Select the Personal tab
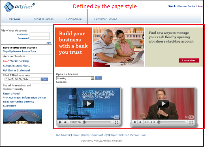This screenshot has width=205, height=147. click(15, 19)
